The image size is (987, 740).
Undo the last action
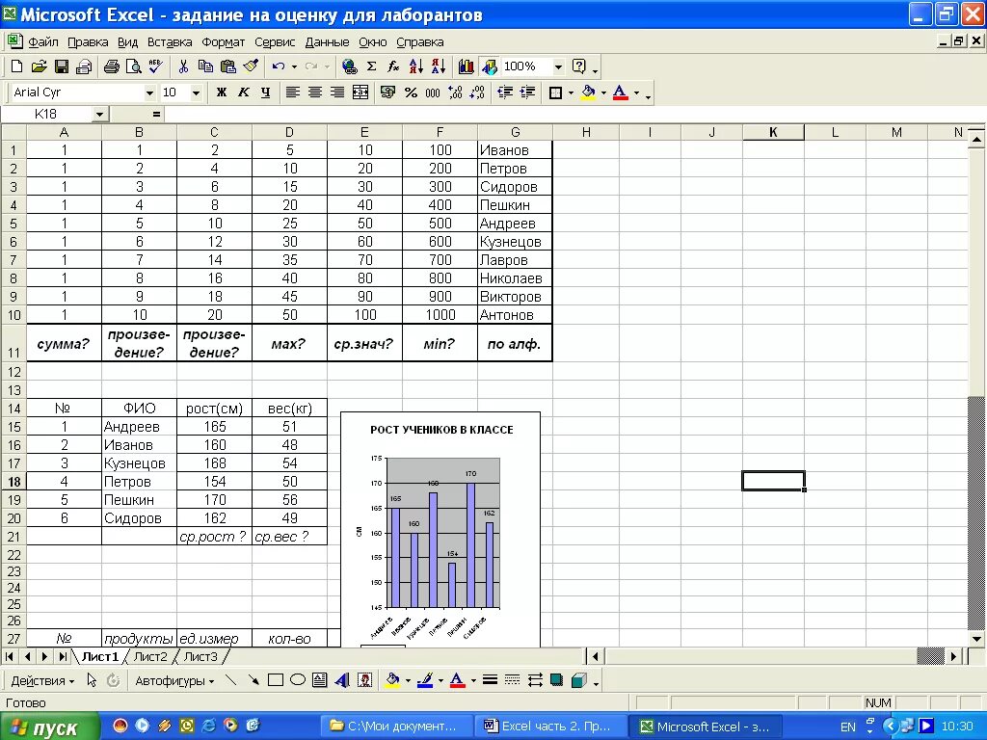pos(279,66)
